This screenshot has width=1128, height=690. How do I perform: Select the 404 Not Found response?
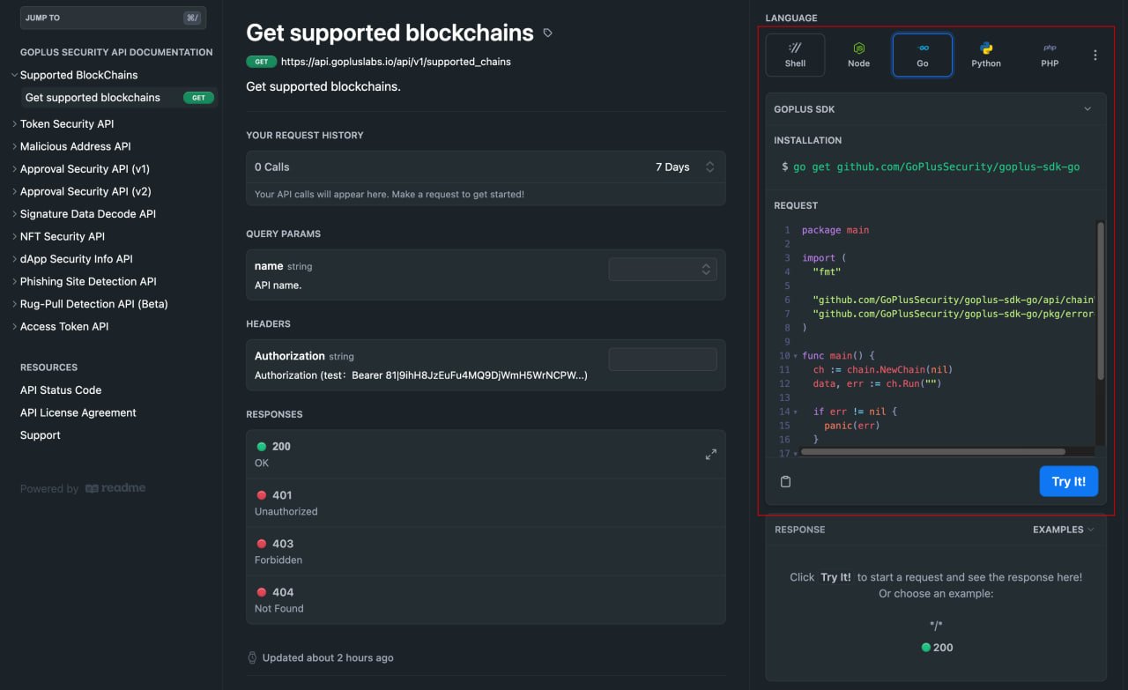click(486, 600)
